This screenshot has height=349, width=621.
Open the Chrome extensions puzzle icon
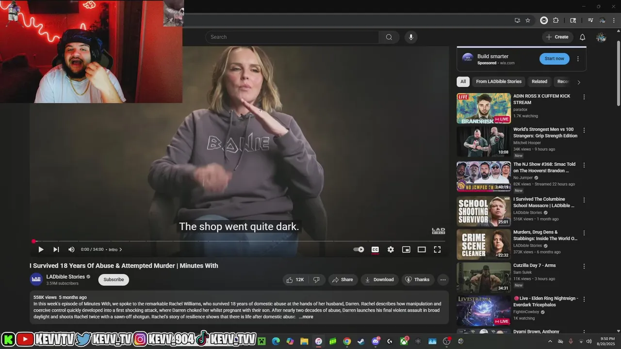pyautogui.click(x=556, y=20)
